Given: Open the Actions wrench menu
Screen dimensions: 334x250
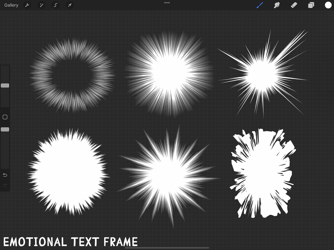Looking at the screenshot, I should (x=27, y=5).
